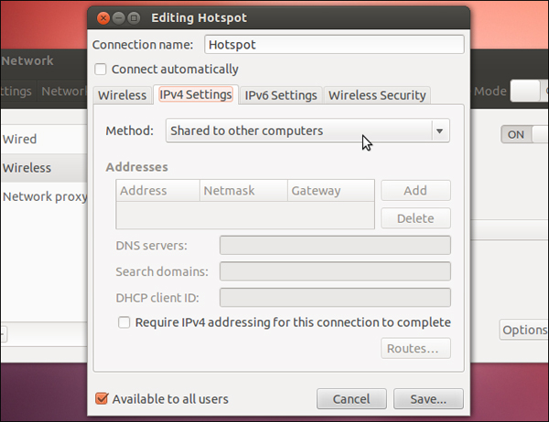Maximize the Editing Hotspot window
This screenshot has height=422, width=549.
(135, 18)
